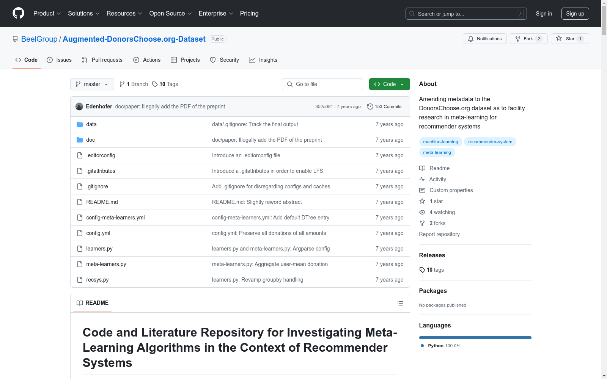The width and height of the screenshot is (607, 379).
Task: Click the Activity pulse icon
Action: tap(422, 179)
